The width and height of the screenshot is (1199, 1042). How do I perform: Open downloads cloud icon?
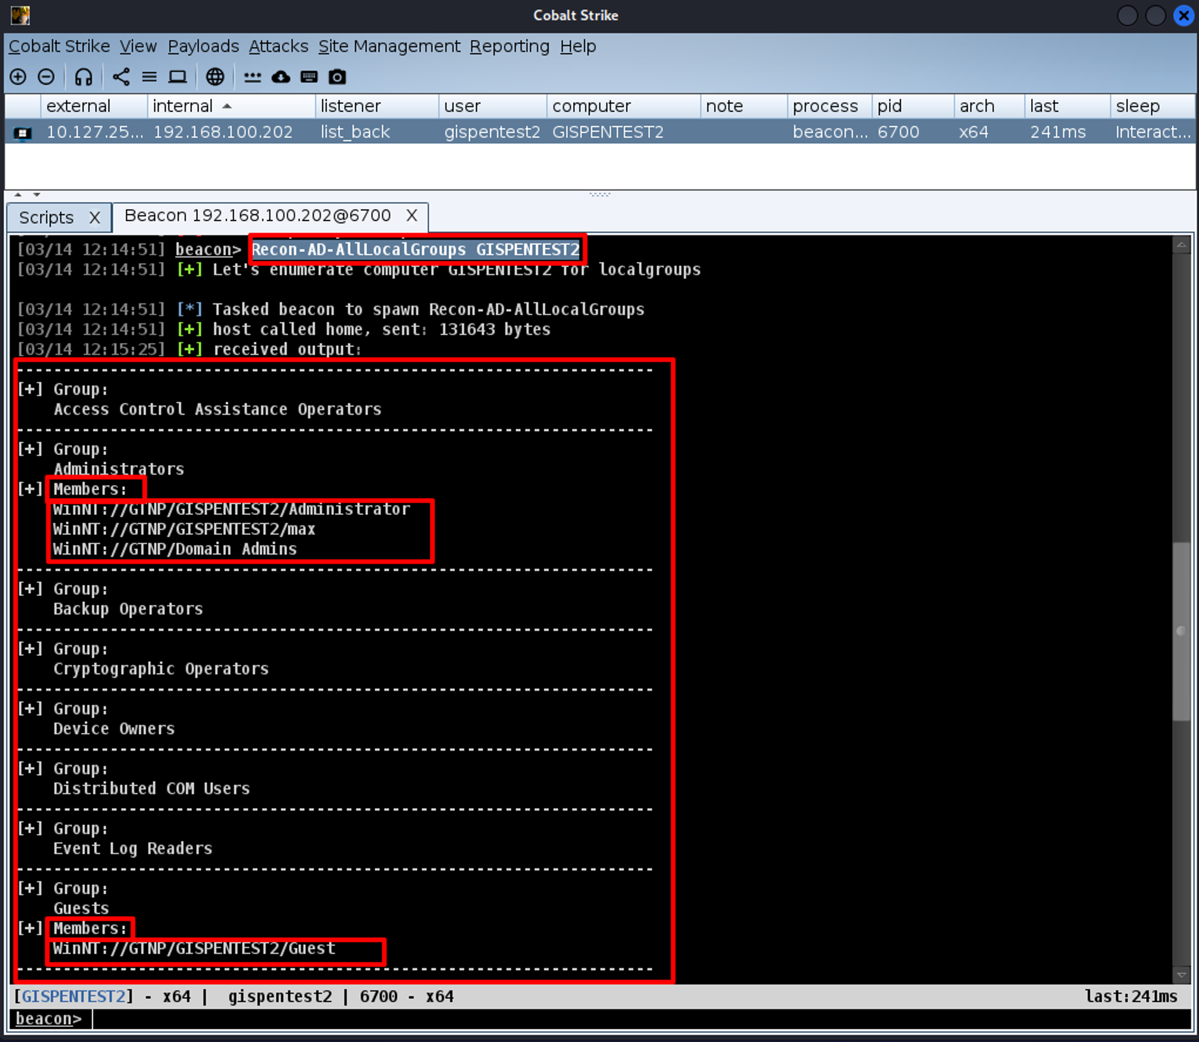(281, 77)
